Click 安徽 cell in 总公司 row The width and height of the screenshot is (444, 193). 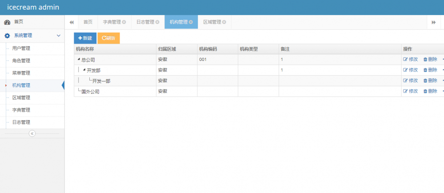coord(177,60)
